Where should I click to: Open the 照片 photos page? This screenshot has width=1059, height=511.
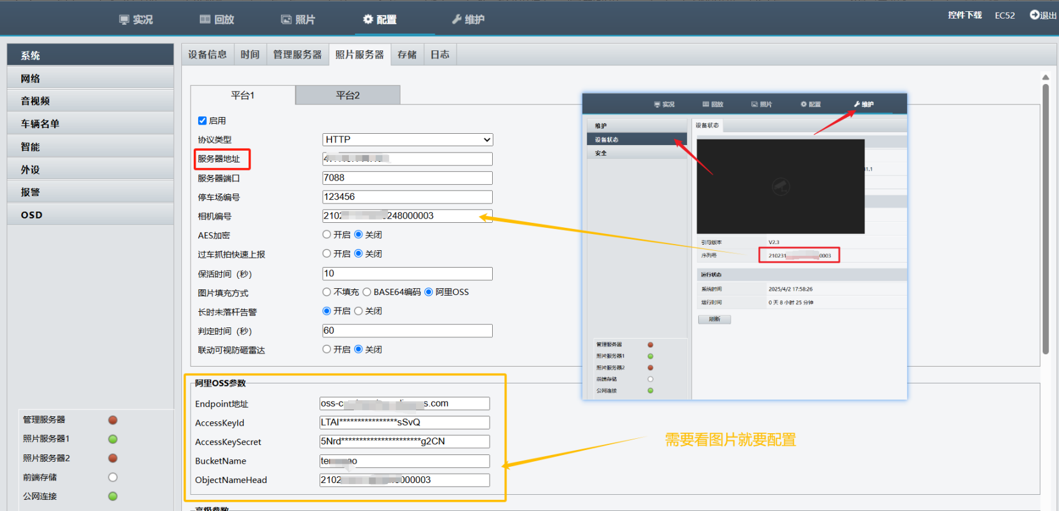click(298, 19)
